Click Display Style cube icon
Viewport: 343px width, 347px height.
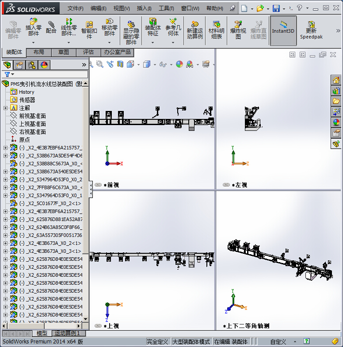pos(146,65)
